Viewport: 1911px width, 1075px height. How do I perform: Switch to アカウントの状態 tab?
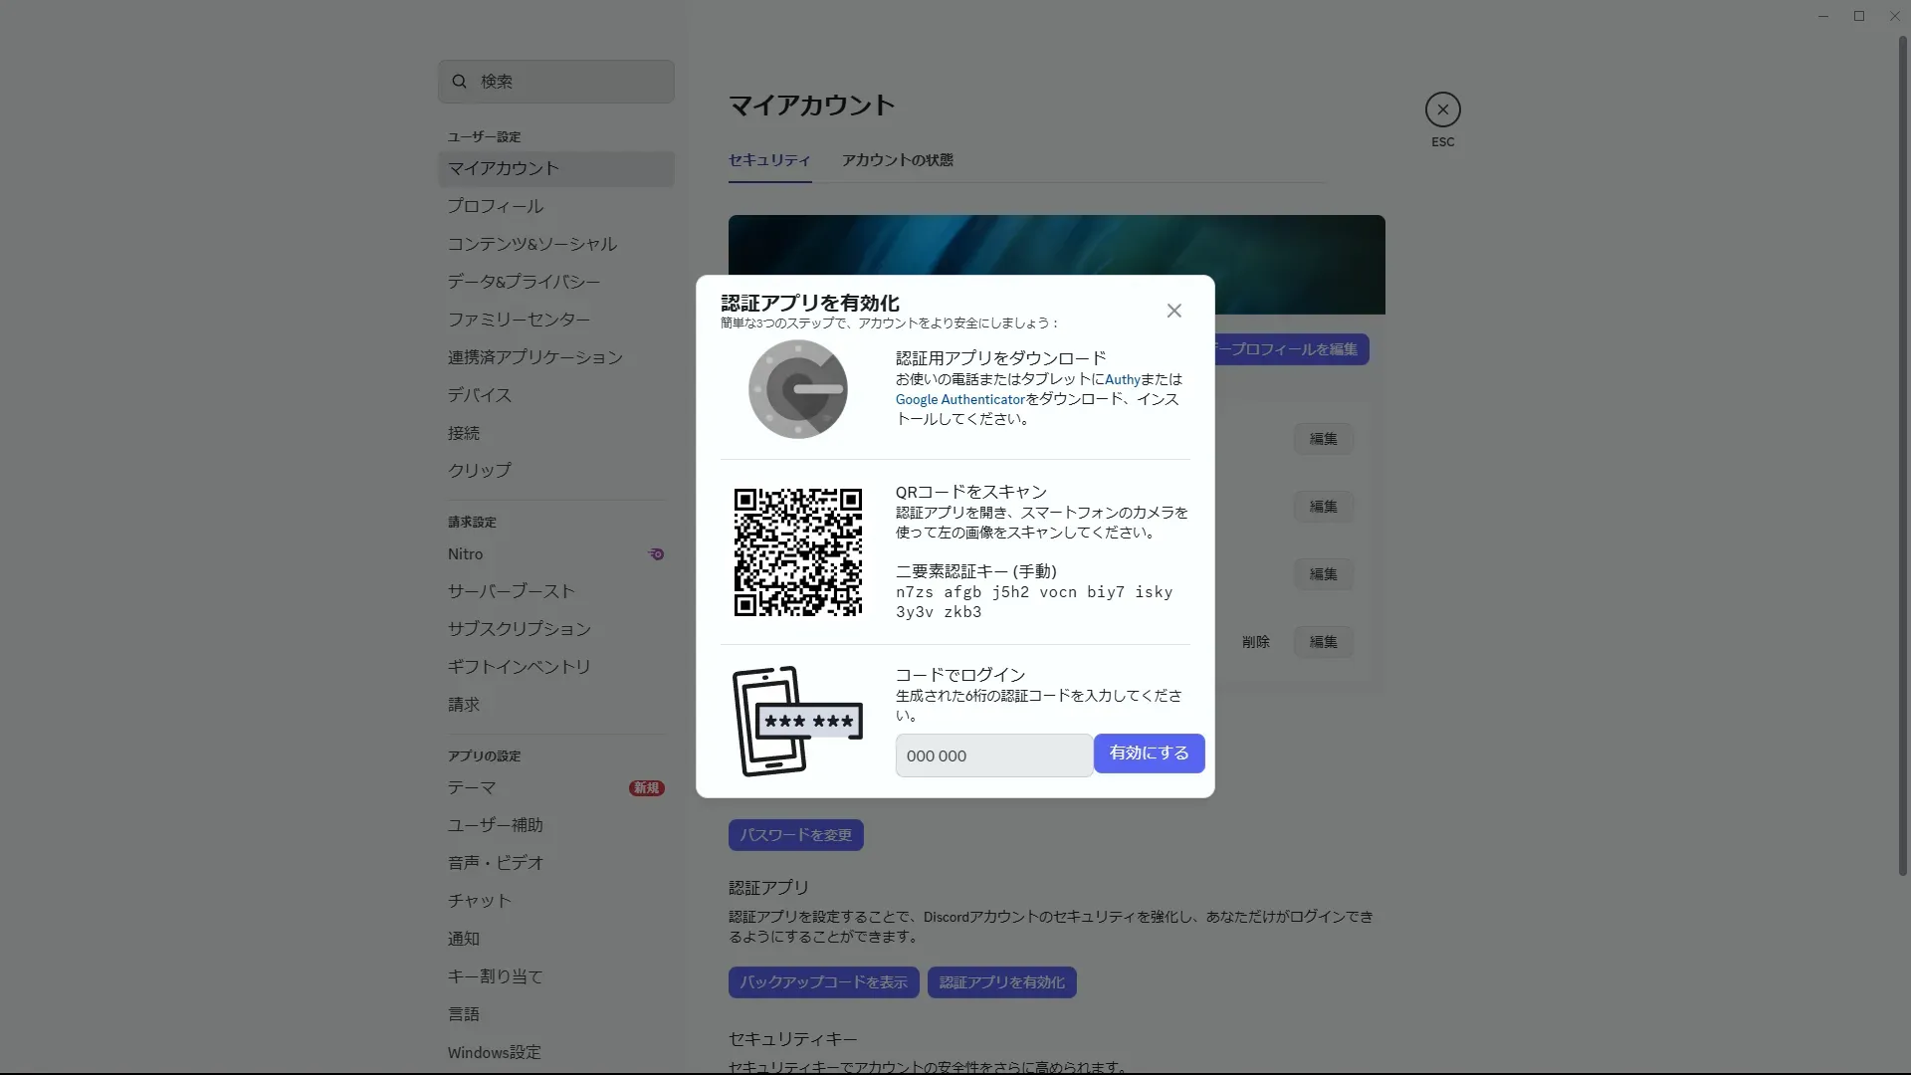point(897,160)
